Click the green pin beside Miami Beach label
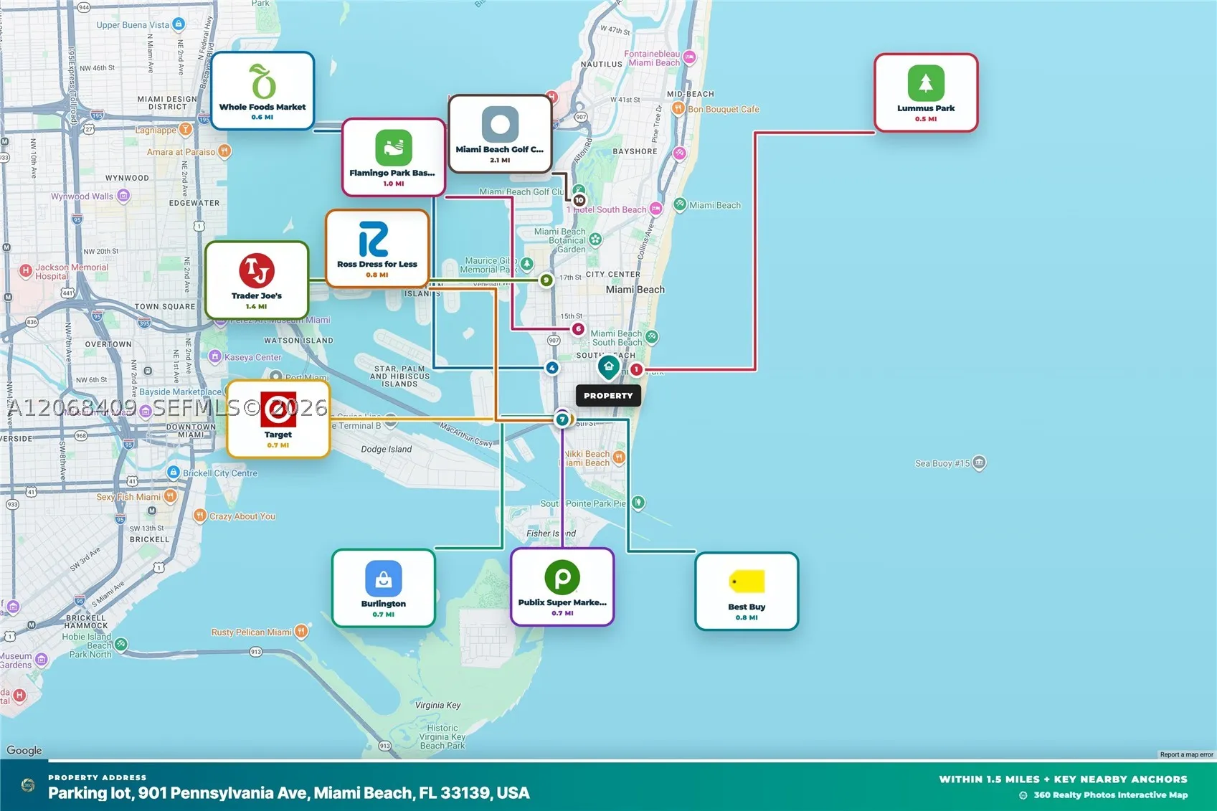 680,204
